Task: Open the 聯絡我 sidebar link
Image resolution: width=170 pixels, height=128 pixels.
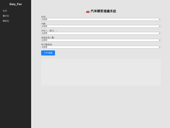Action: click(6, 21)
